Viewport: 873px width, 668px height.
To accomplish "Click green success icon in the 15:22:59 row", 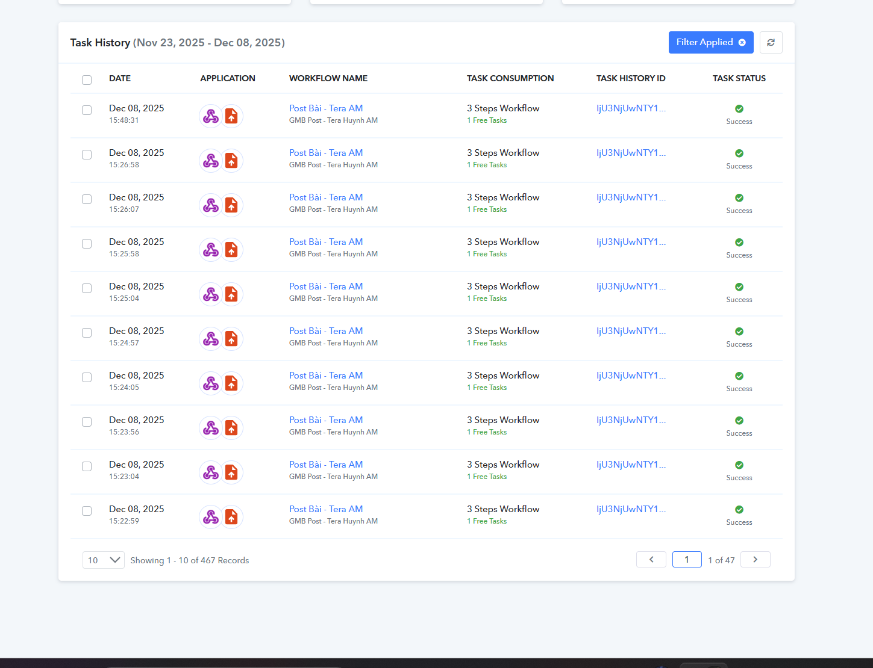I will (x=739, y=510).
